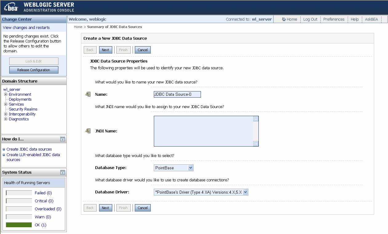Open Security Realms in Domain Structure
This screenshot has width=388, height=234.
pos(23,109)
